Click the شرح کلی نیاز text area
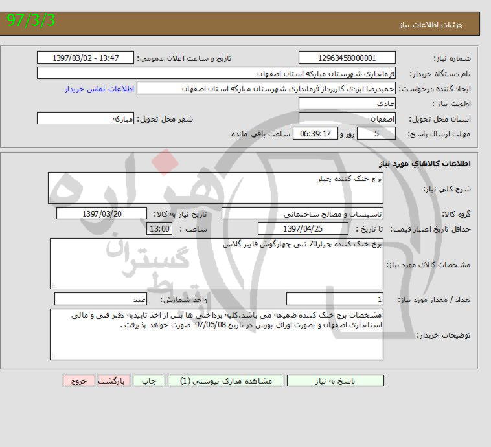Viewport: 491px width, 447px height. tap(216, 188)
